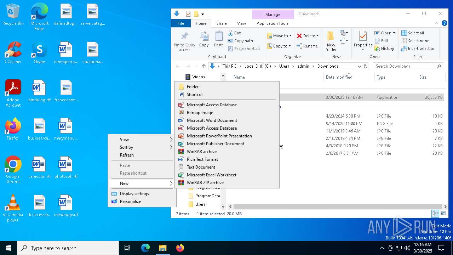Viewport: 453px width, 255px height.
Task: Click Pin to Quick access in ribbon
Action: pos(184,41)
